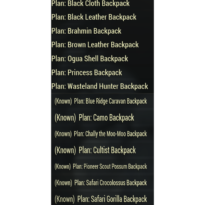Select the Safari Crocolossus Backpack plan
205x205 pixels.
(x=111, y=183)
